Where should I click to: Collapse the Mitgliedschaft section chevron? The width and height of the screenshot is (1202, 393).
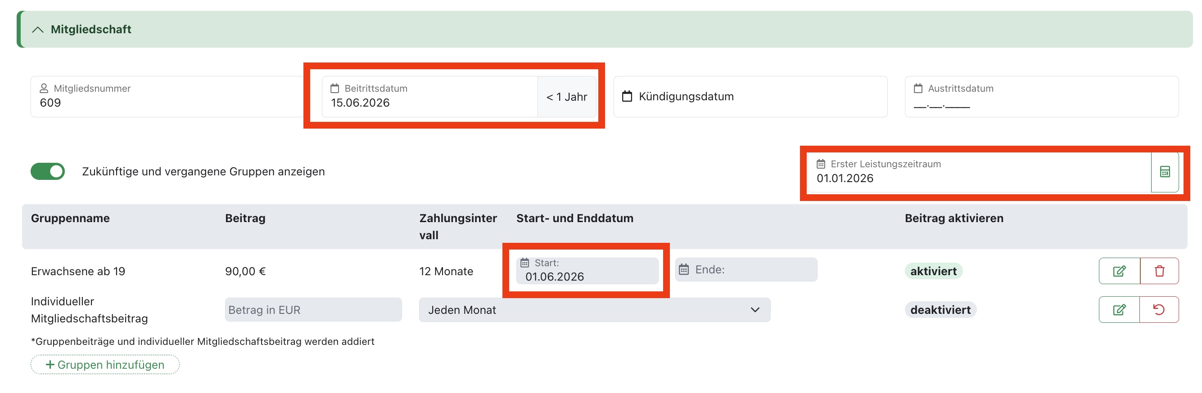click(x=37, y=29)
